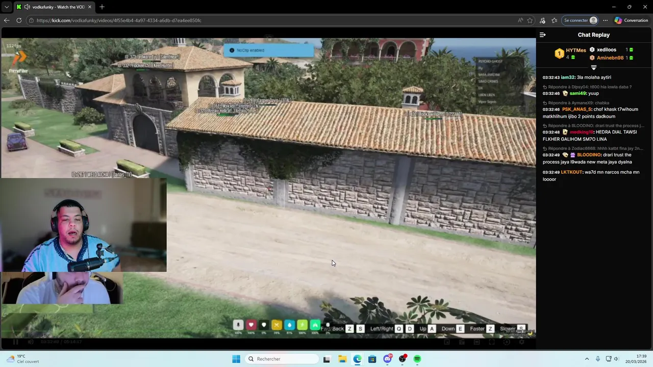Click the 03:32:43 chat timestamp
Viewport: 653px width, 367px height.
(x=551, y=77)
